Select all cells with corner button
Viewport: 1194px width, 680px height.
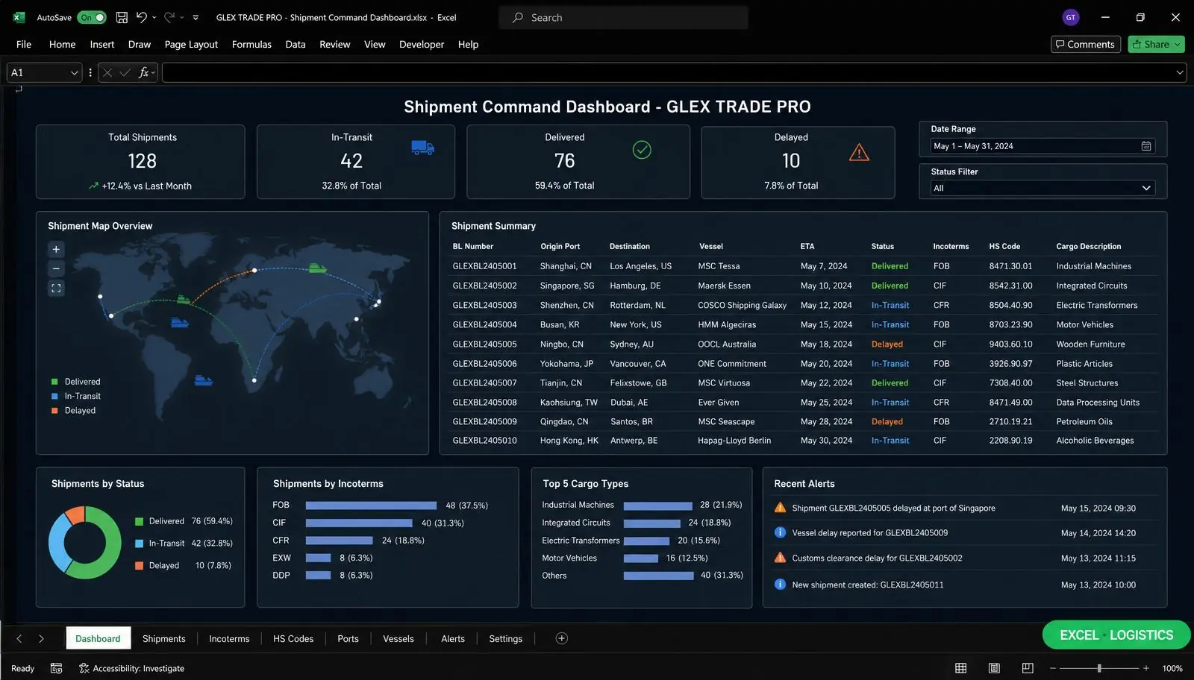19,89
